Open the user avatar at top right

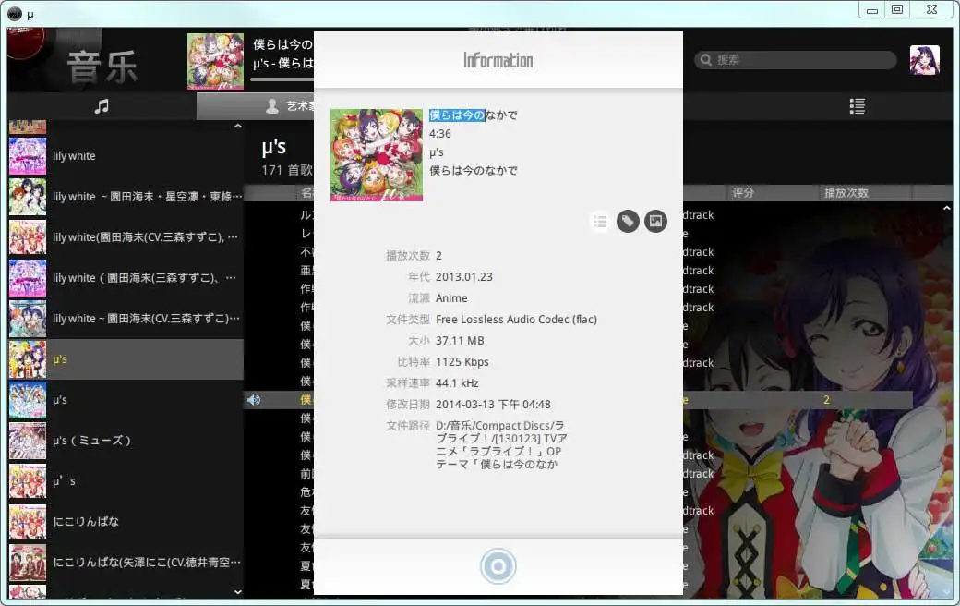pos(925,60)
